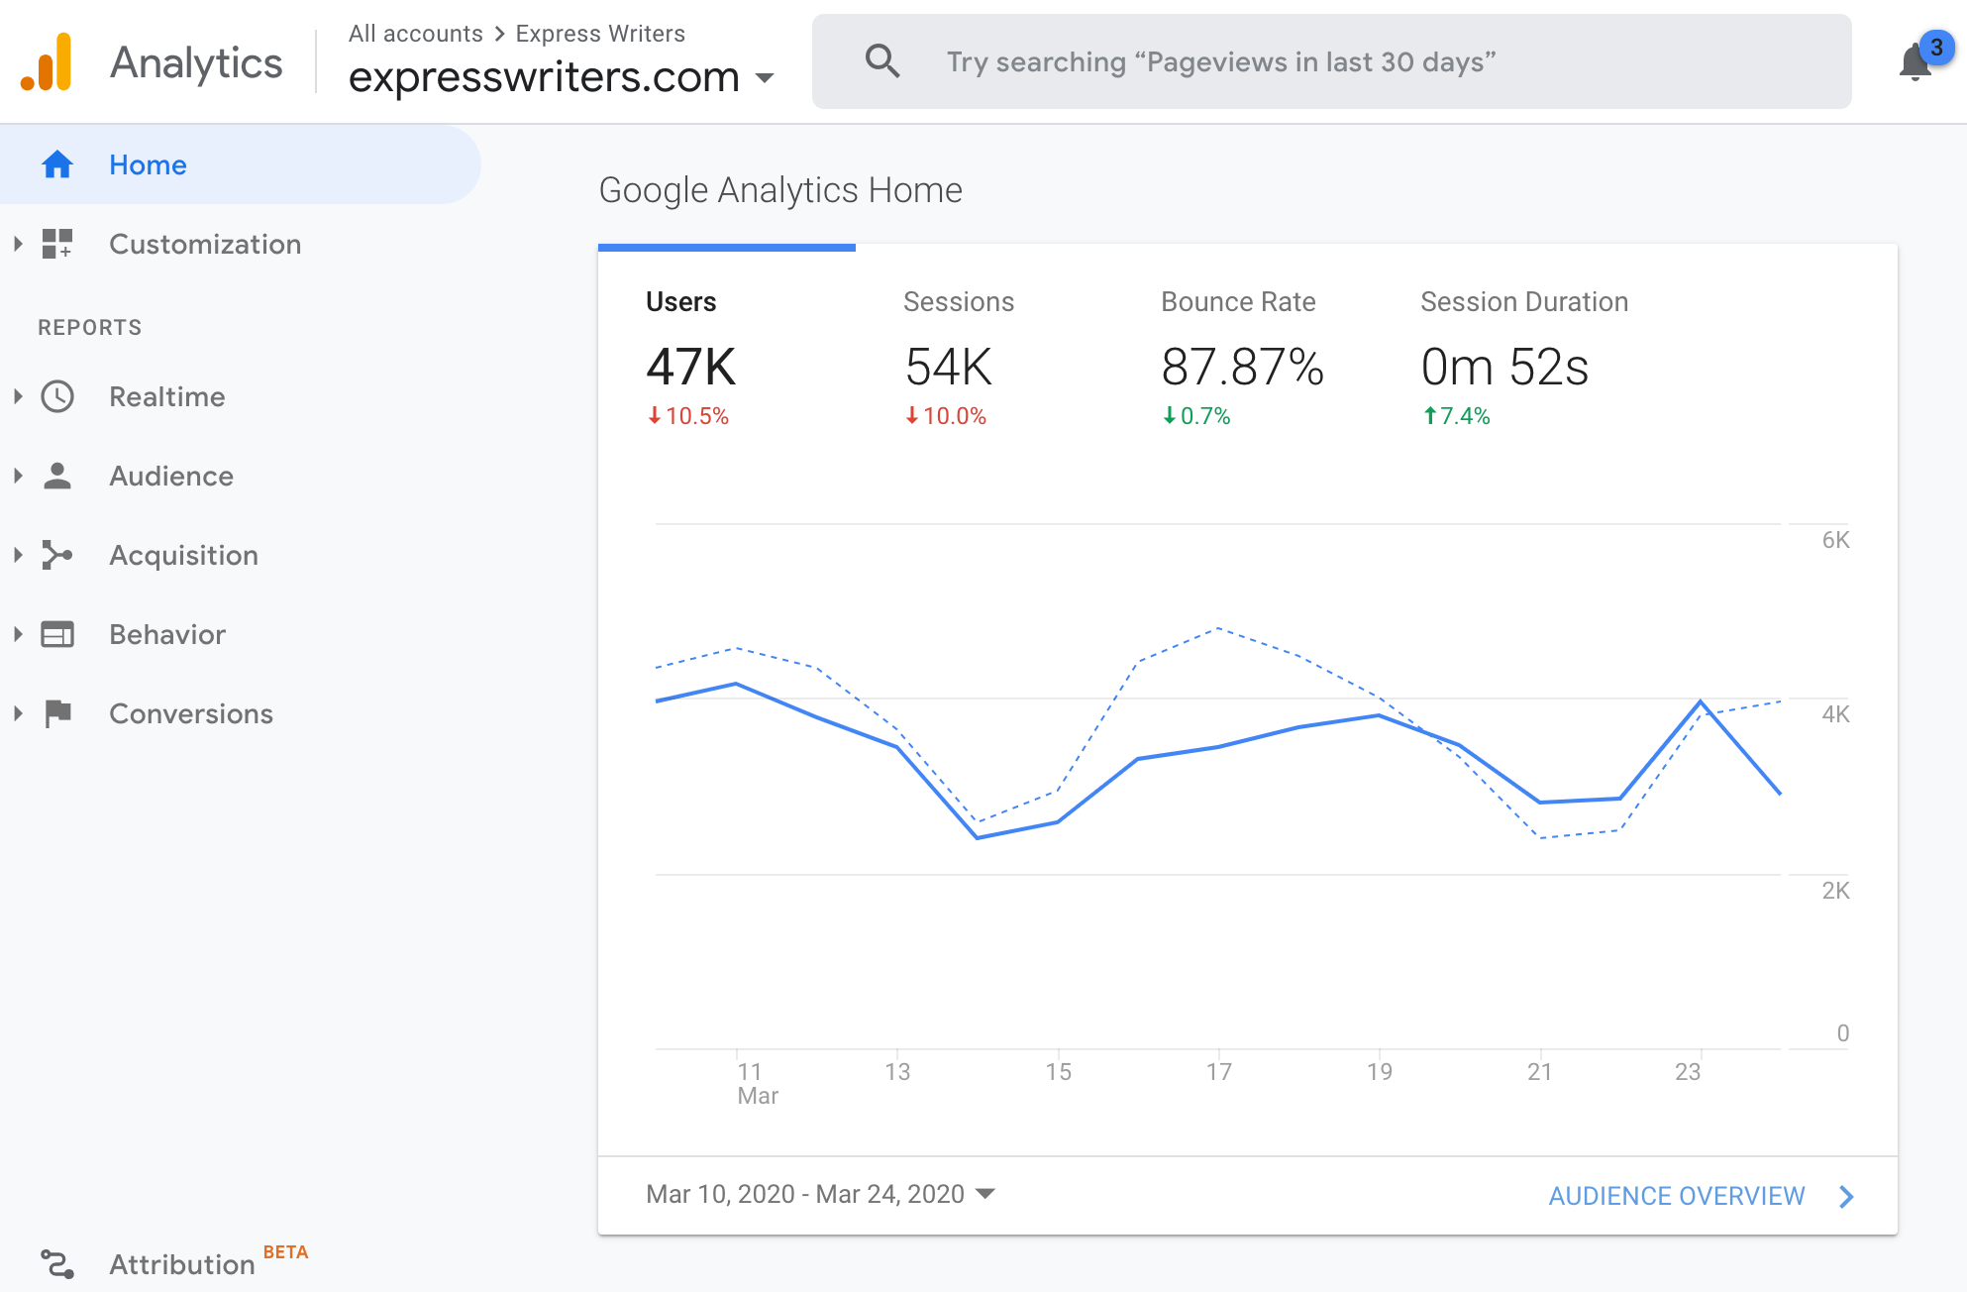Click the Conversions flag icon

tap(57, 713)
